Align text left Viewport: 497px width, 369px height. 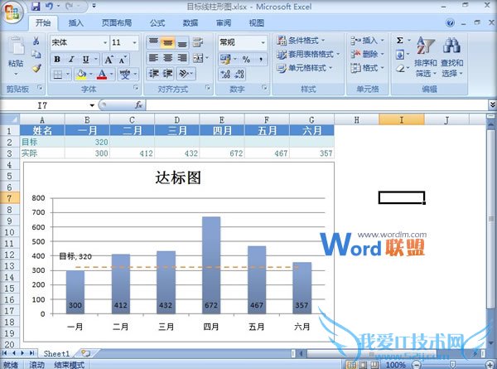154,58
